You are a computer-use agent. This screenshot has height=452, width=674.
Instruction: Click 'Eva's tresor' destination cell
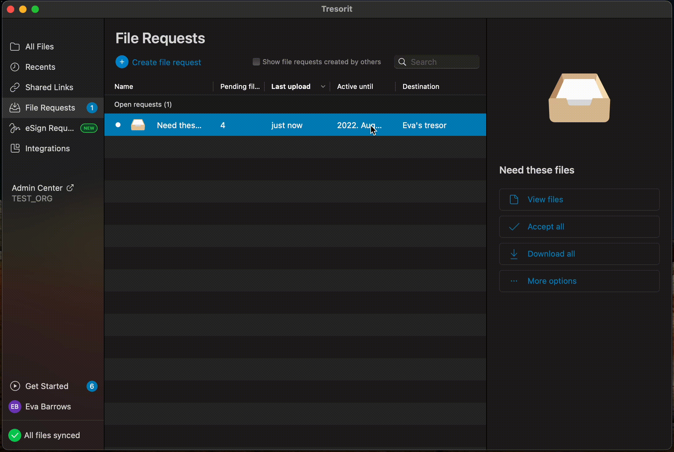[x=424, y=125]
